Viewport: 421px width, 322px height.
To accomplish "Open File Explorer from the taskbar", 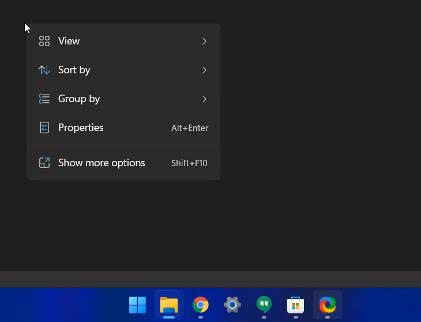I will (169, 305).
